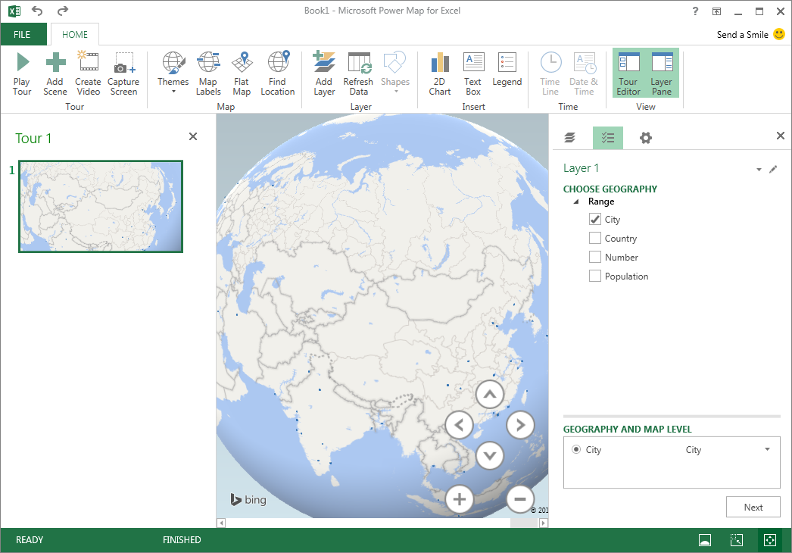Close the Layer Pane panel
Viewport: 792px width, 553px height.
click(781, 136)
